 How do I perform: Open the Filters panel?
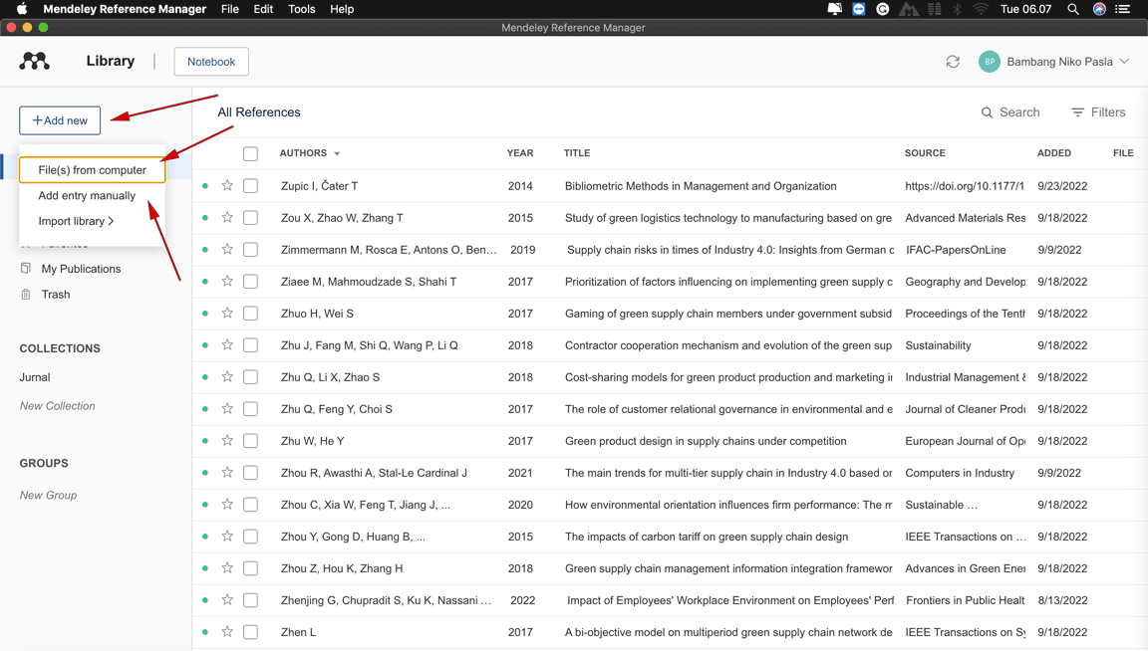tap(1098, 112)
